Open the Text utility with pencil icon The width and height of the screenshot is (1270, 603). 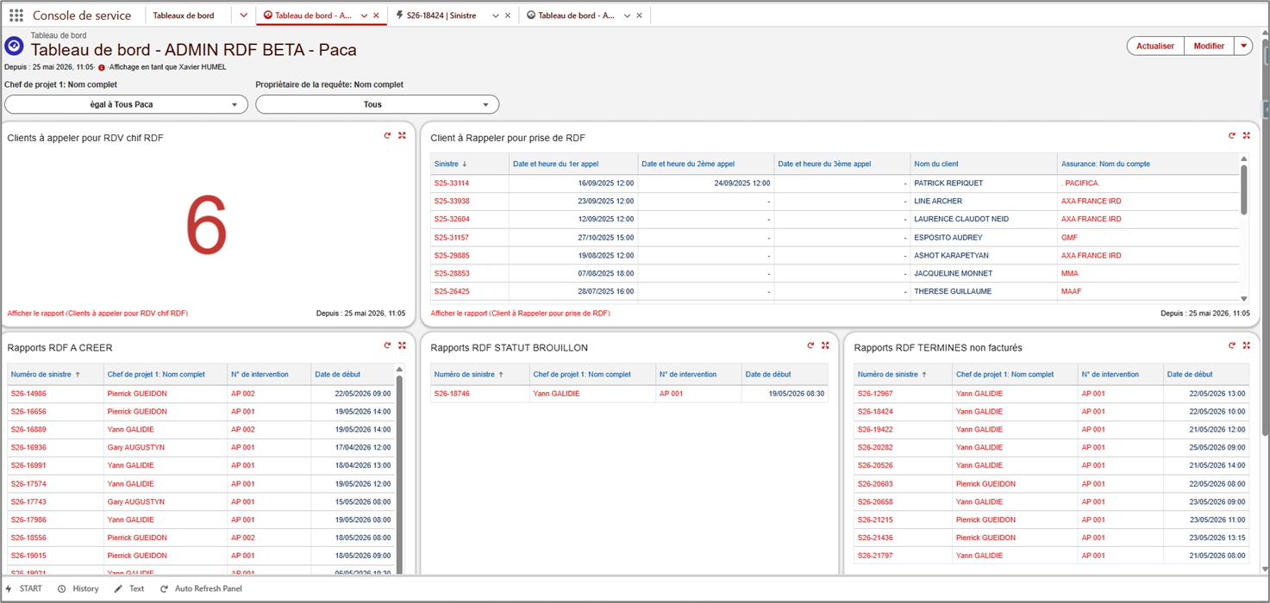click(x=129, y=588)
